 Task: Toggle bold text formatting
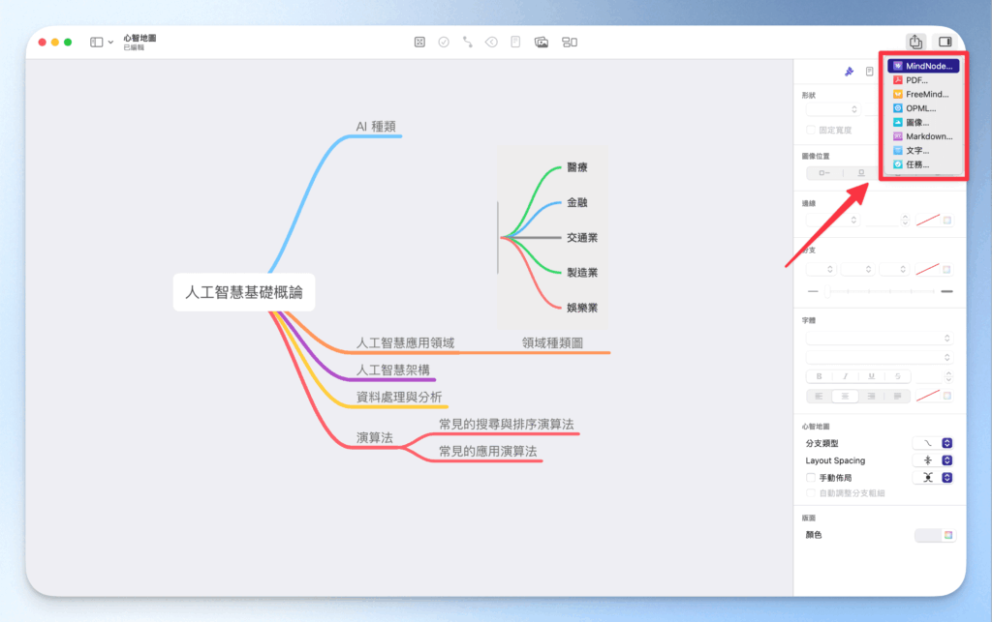click(x=817, y=375)
